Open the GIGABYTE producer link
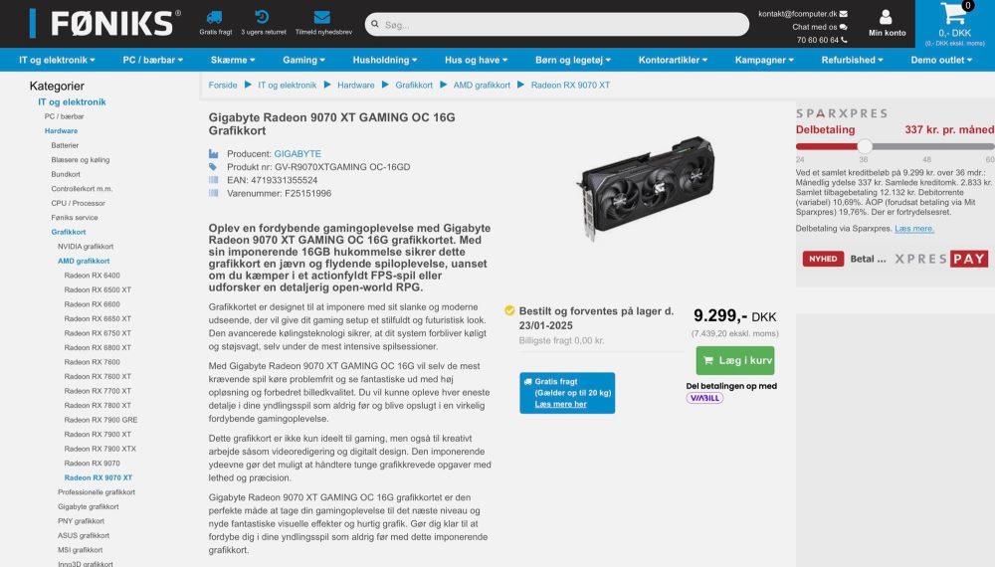Screen dimensions: 995x567 (297, 153)
